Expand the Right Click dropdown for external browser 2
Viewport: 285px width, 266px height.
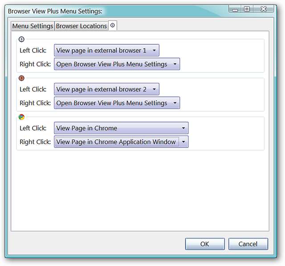[117, 103]
